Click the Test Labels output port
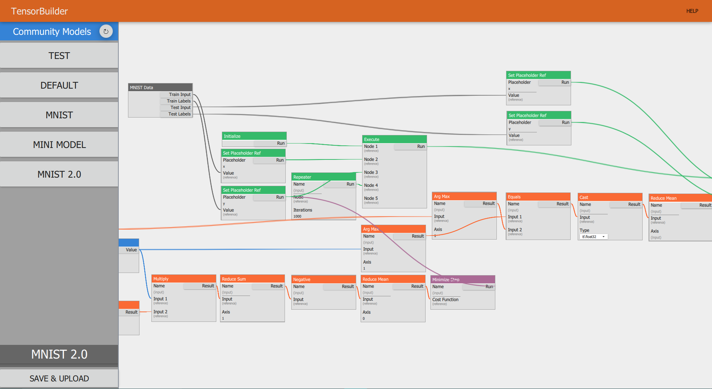 (x=176, y=114)
